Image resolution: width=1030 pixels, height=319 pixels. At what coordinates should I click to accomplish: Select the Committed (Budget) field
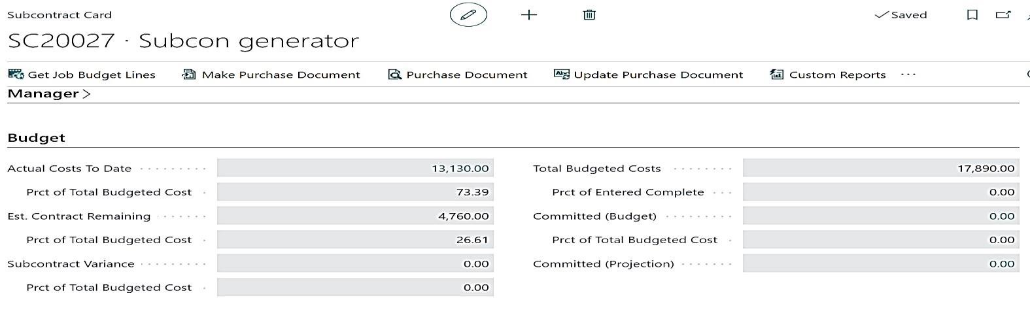click(x=880, y=216)
